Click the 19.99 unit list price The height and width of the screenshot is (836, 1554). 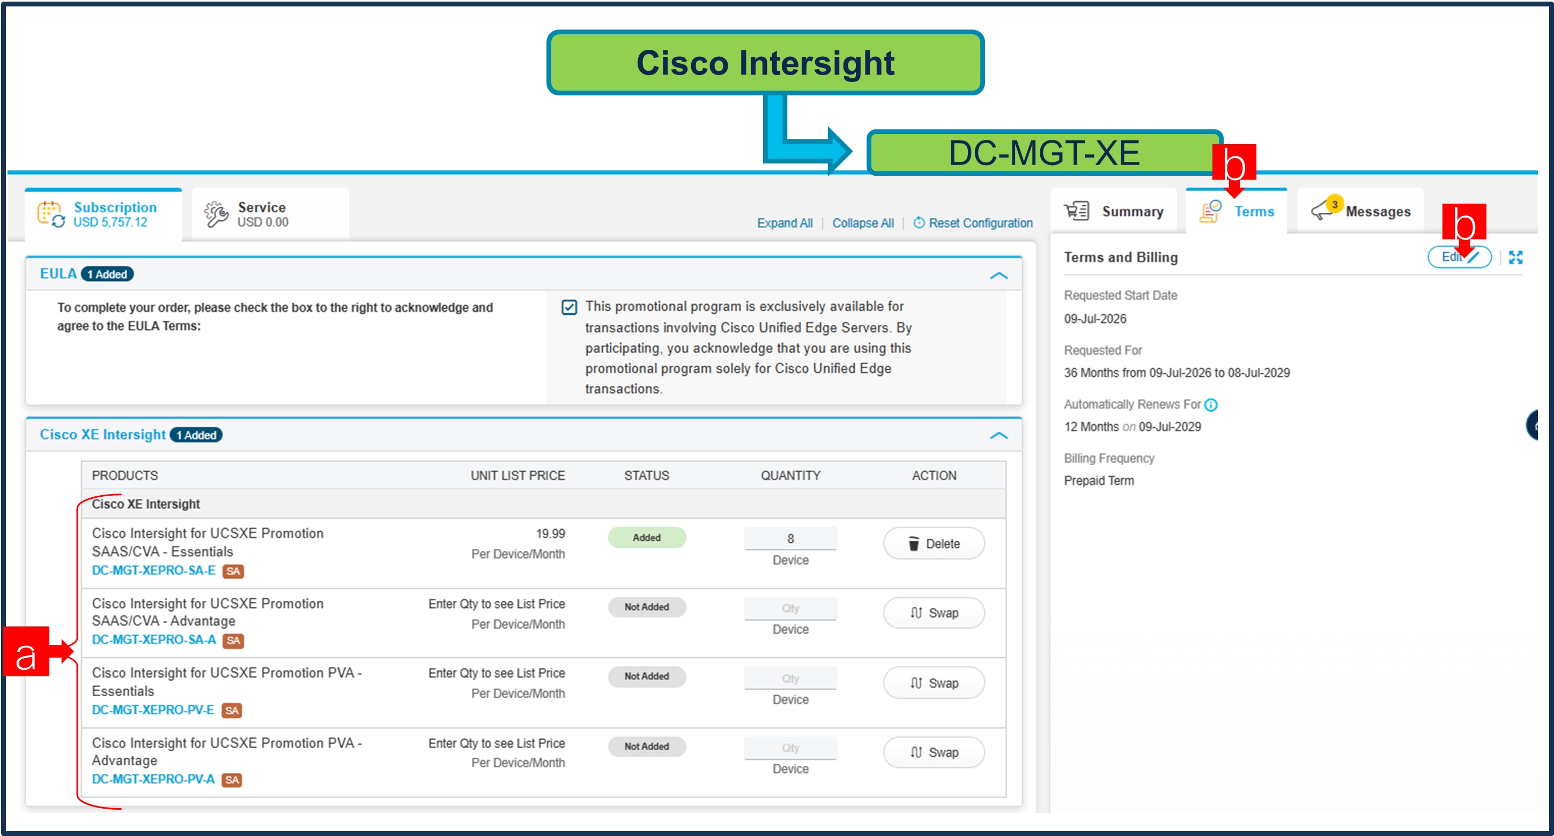550,534
